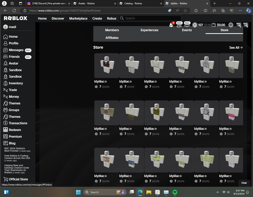
Task: Open Premium in the left sidebar
Action: click(x=13, y=137)
